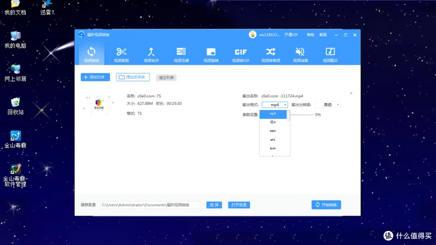Open the 视频转GIF tool
The width and height of the screenshot is (436, 245).
pyautogui.click(x=241, y=54)
